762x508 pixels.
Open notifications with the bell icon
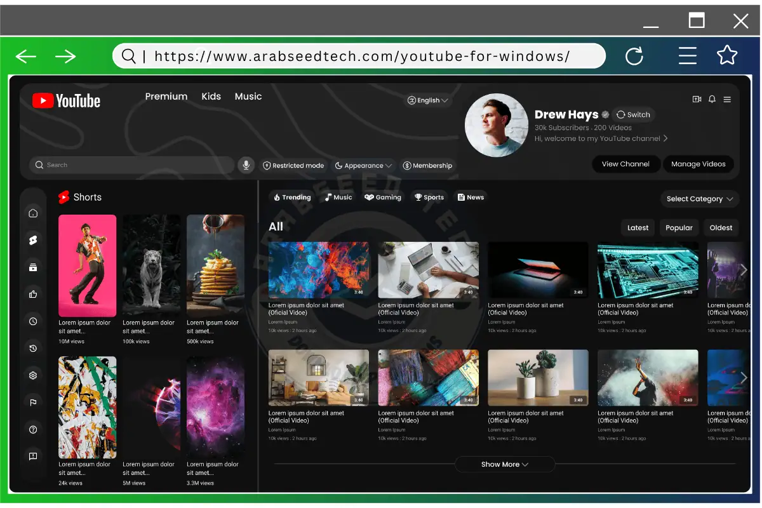coord(712,99)
